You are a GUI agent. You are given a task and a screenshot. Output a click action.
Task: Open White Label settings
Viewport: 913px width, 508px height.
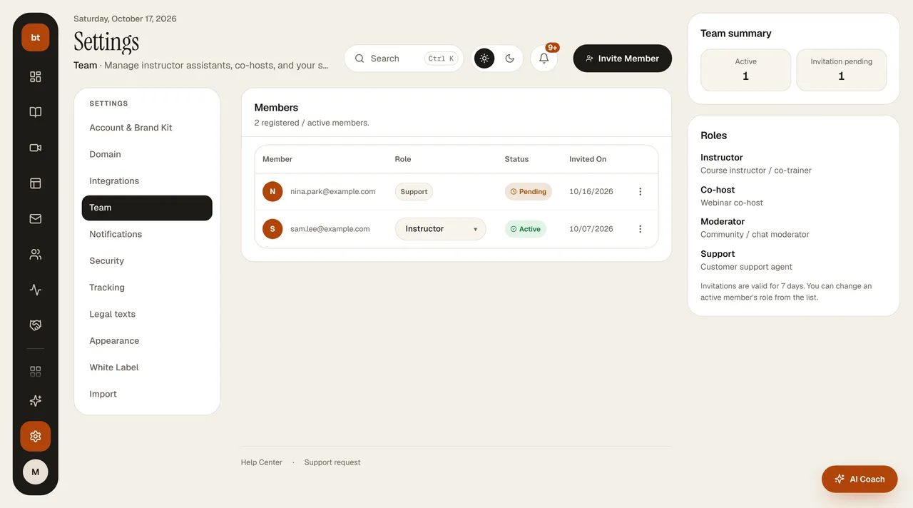click(147, 367)
